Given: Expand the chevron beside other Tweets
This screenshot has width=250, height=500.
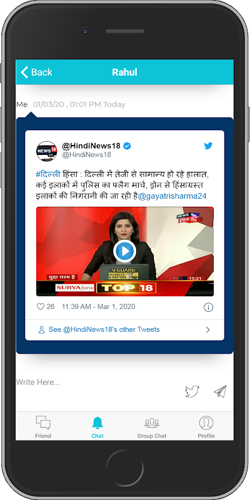Looking at the screenshot, I should coord(208,330).
